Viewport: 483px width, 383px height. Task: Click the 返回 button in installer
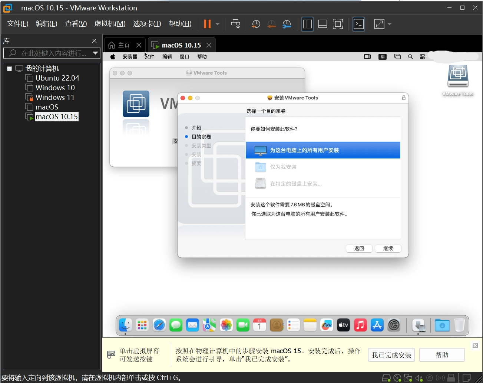[359, 249]
